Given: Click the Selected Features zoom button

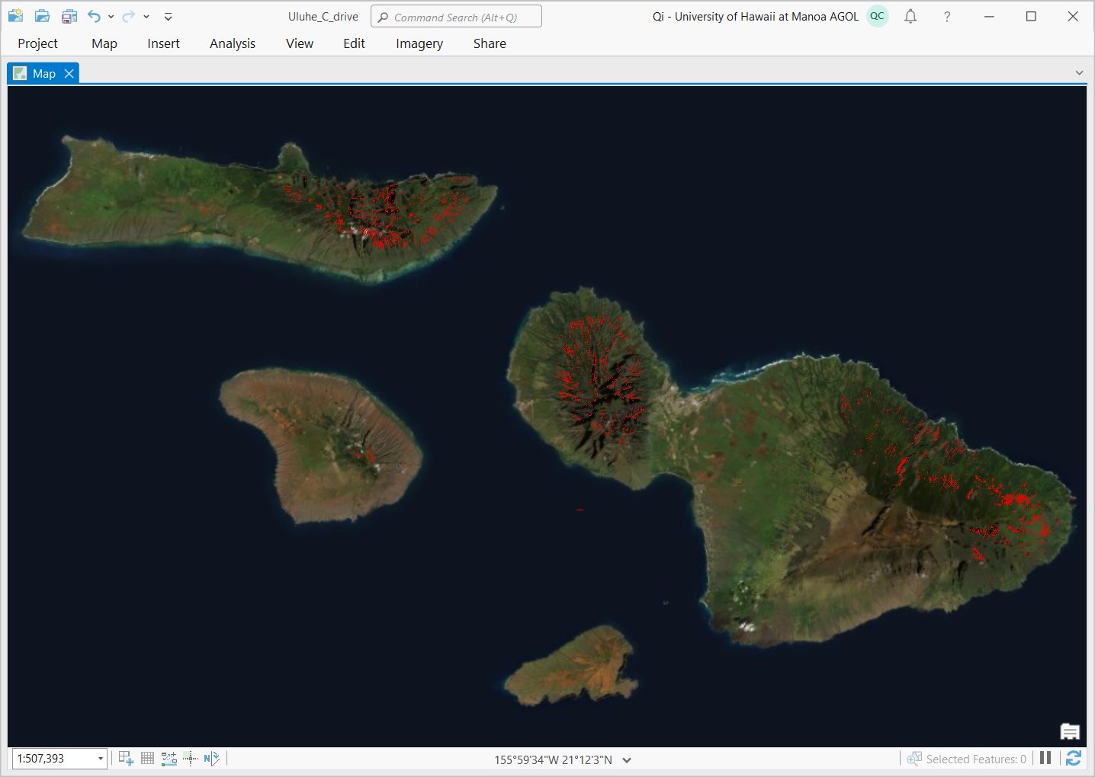Looking at the screenshot, I should tap(914, 759).
